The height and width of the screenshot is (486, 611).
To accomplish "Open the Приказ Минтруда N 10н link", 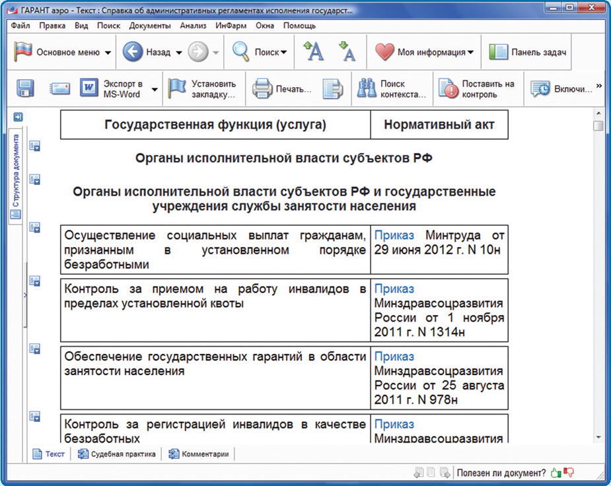I will click(394, 235).
